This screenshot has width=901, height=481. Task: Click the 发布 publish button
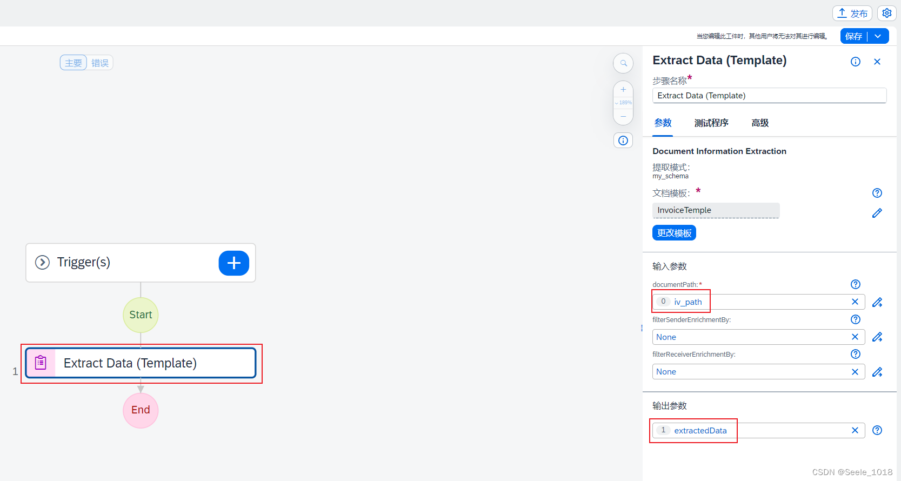pyautogui.click(x=852, y=14)
